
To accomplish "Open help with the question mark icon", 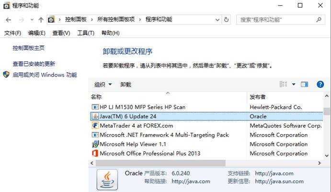I will coord(320,84).
